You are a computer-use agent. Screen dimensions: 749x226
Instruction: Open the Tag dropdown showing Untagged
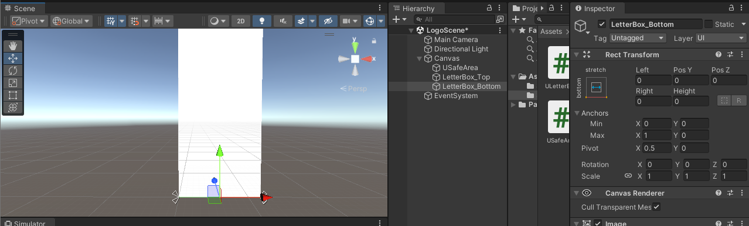[x=638, y=38]
